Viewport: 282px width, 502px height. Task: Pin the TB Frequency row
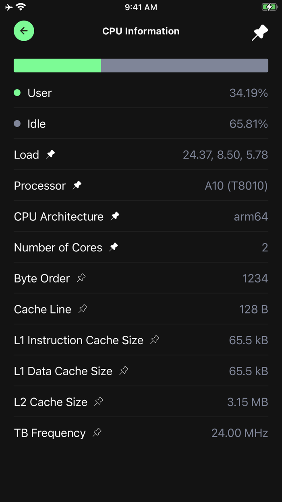coord(97,433)
